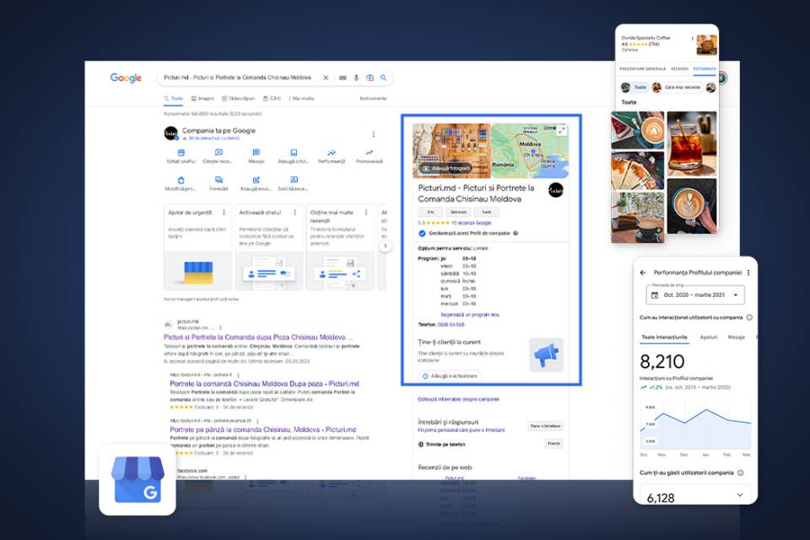
Task: Switch to the FOTOGRAFII tab
Action: [705, 68]
